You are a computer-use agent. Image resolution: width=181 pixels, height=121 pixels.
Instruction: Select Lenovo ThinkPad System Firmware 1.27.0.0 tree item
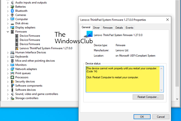tap(46, 48)
